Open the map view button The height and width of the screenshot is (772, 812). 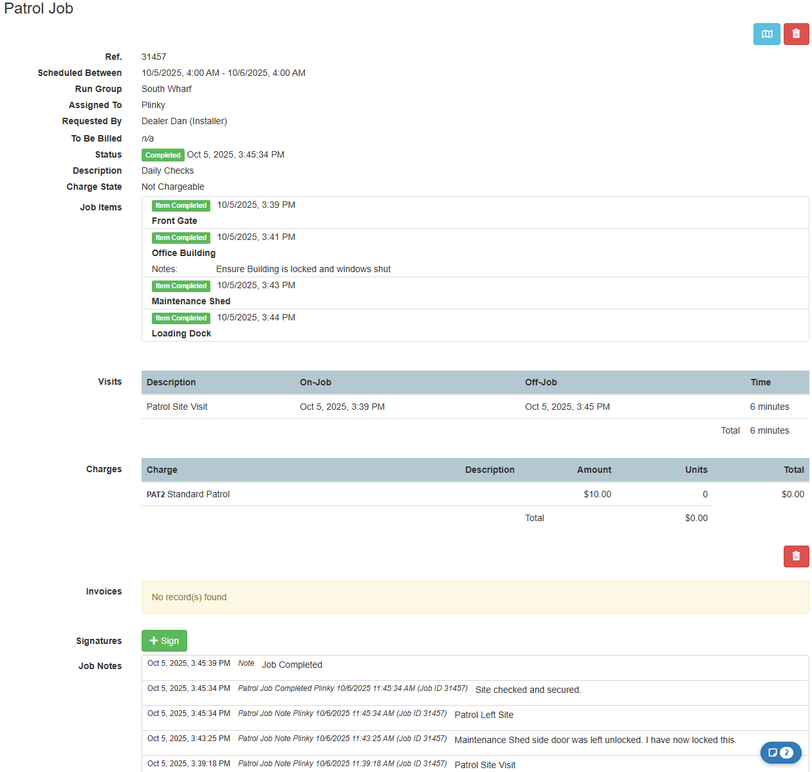point(766,34)
